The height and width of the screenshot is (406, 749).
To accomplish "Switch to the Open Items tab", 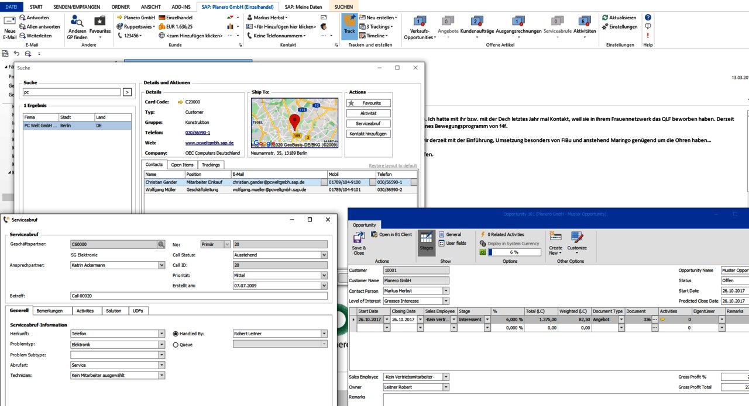I will pos(182,165).
